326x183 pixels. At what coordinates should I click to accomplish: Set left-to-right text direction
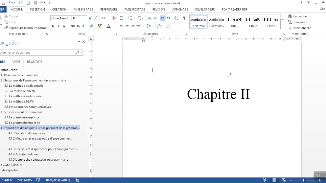162,18
